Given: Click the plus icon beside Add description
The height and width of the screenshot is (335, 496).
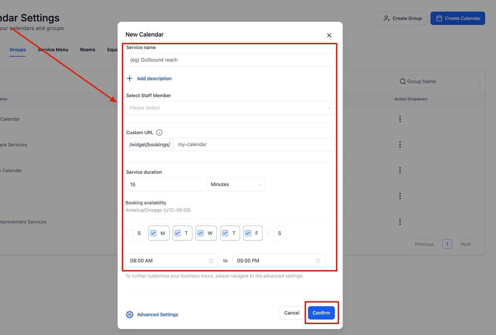Looking at the screenshot, I should coord(130,79).
